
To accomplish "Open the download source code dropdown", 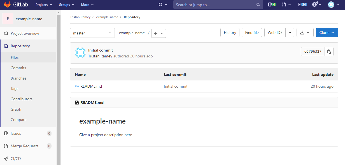I will pyautogui.click(x=305, y=32).
